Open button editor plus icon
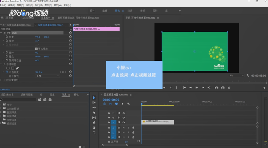Screen dimensions: 268x148 point(264,88)
